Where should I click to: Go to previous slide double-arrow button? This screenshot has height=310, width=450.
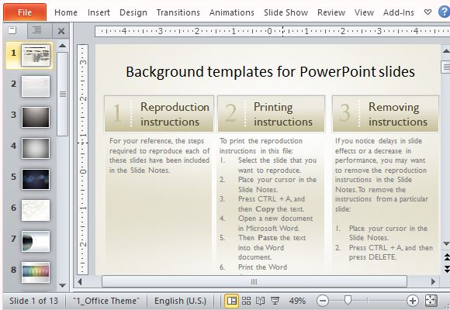[x=446, y=257]
